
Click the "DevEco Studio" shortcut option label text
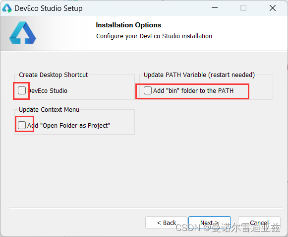48,90
